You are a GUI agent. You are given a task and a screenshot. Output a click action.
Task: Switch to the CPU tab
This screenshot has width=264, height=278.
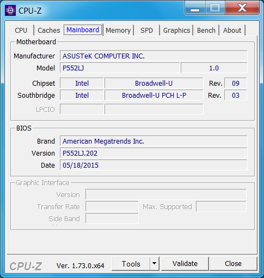pyautogui.click(x=21, y=30)
